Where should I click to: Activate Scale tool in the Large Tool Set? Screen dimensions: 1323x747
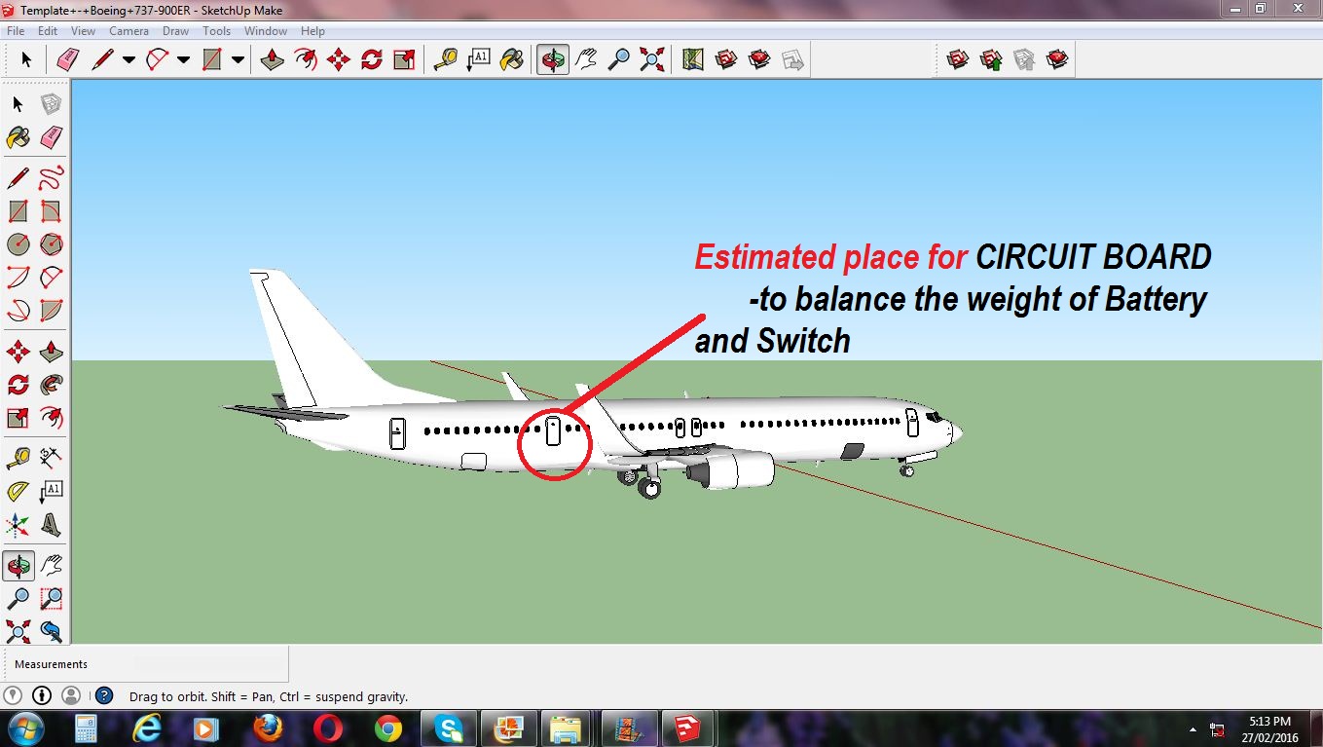click(18, 418)
